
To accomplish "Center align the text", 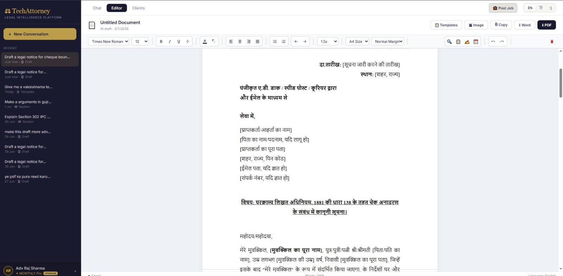I will click(x=240, y=41).
